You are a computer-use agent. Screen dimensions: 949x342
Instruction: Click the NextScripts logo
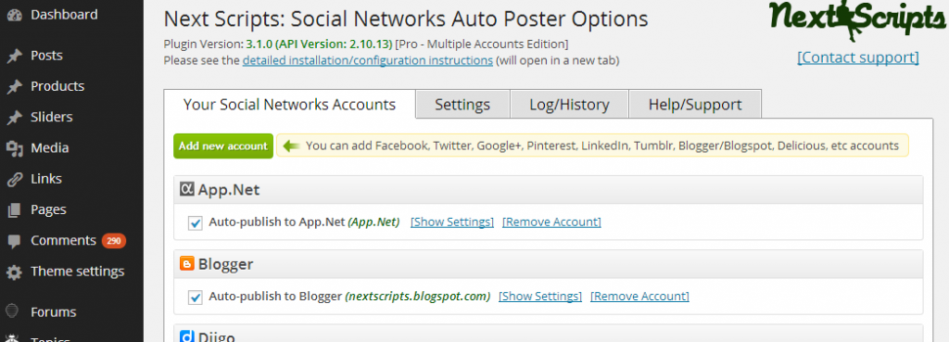click(x=857, y=20)
